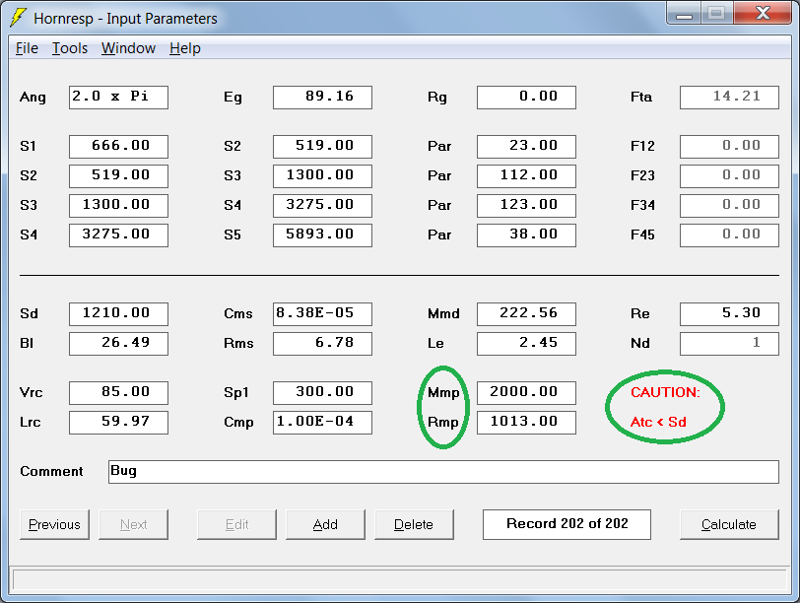Viewport: 800px width, 603px height.
Task: Open the Help menu
Action: (184, 48)
